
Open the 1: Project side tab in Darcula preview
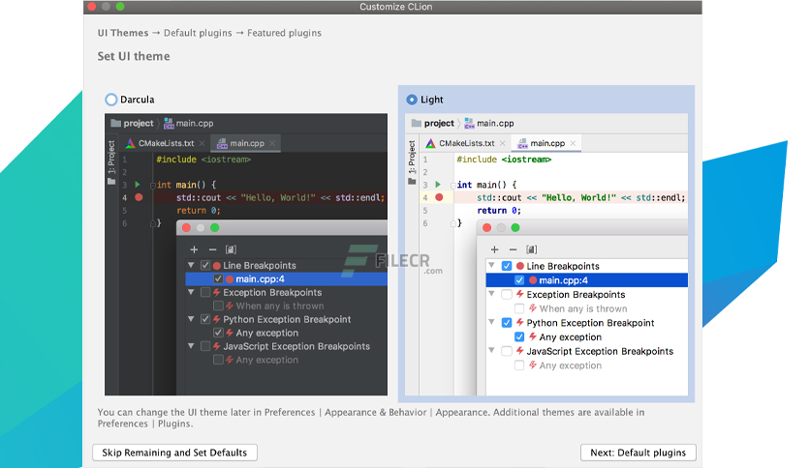click(x=111, y=161)
